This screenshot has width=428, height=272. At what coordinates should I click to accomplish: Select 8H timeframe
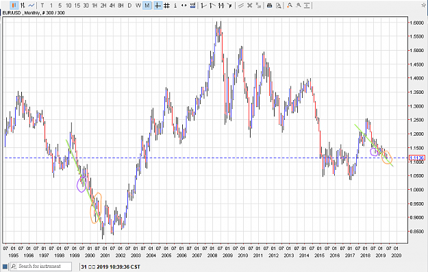pyautogui.click(x=121, y=5)
